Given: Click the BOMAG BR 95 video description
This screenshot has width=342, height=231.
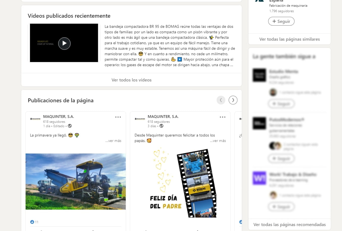Looking at the screenshot, I should coord(170,46).
